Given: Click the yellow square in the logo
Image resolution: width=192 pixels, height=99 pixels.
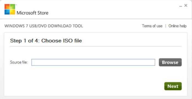Looking at the screenshot, I should (x=13, y=12).
